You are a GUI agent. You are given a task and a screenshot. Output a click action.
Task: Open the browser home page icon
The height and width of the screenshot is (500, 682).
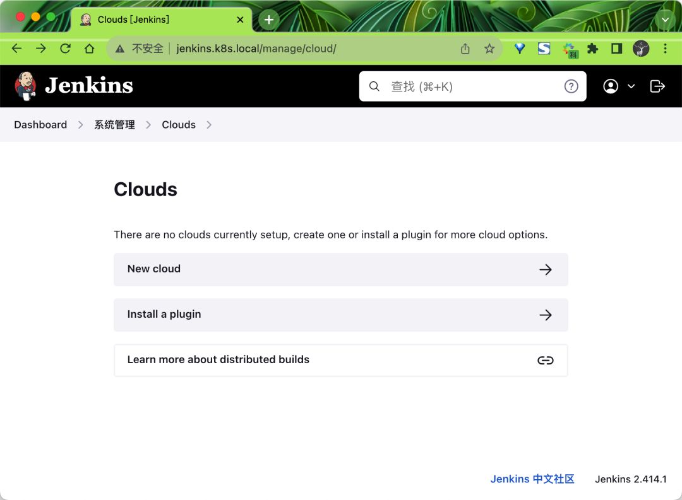point(89,49)
